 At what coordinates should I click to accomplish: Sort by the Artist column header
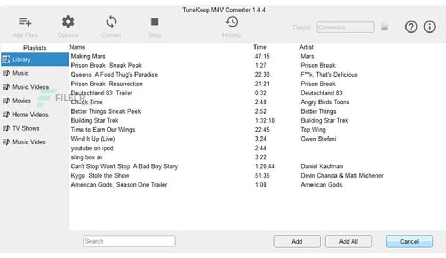(306, 47)
